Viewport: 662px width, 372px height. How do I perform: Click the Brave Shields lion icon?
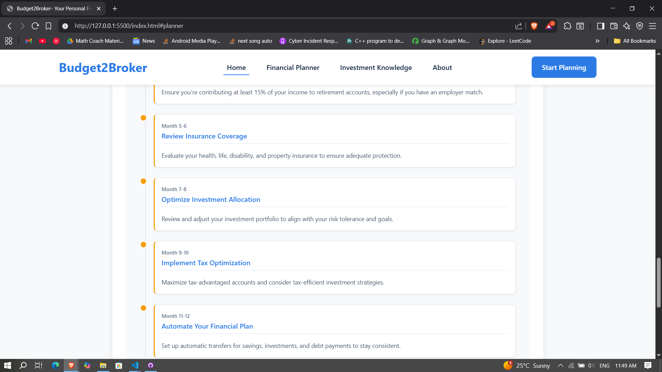[x=534, y=26]
